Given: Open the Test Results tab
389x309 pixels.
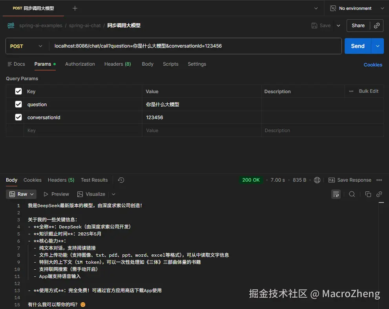Looking at the screenshot, I should (x=94, y=180).
